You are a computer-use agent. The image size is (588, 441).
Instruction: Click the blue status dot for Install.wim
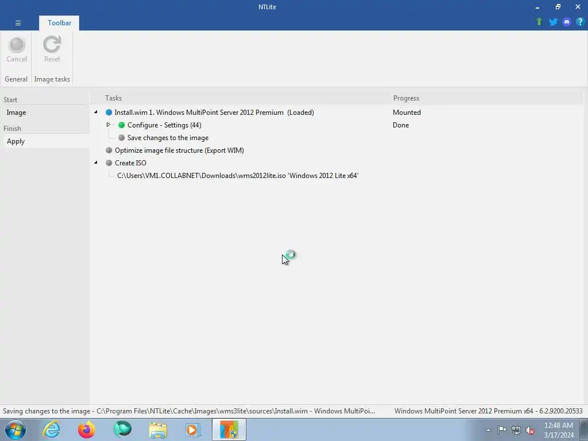pos(109,113)
